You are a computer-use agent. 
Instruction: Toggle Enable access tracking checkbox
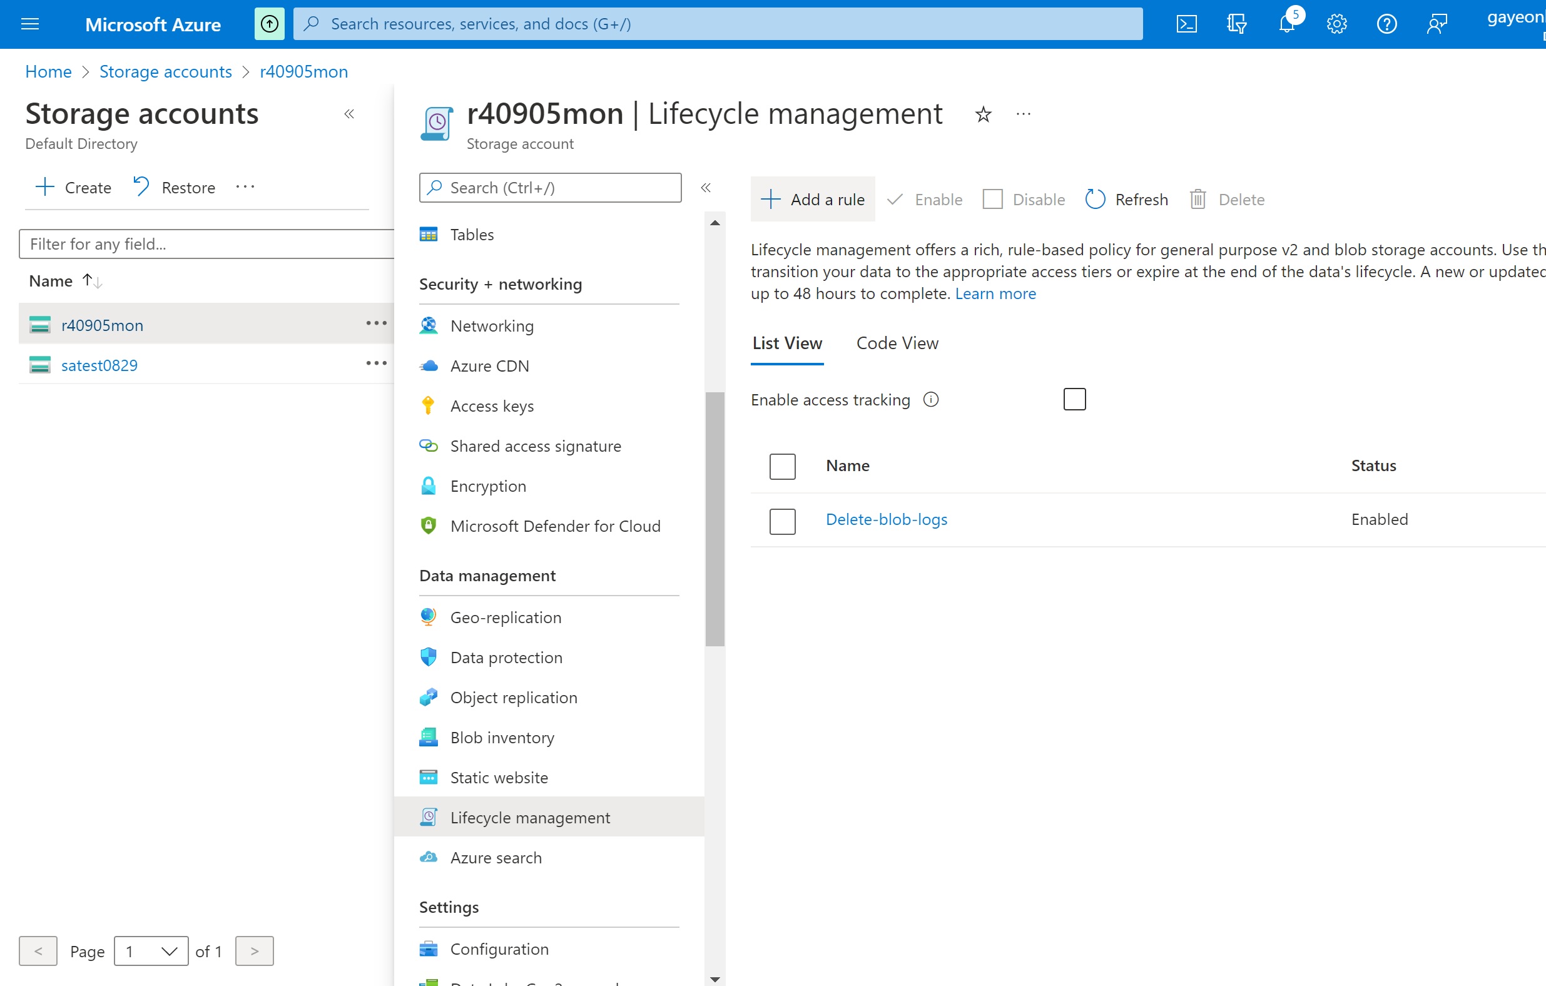(x=1074, y=399)
